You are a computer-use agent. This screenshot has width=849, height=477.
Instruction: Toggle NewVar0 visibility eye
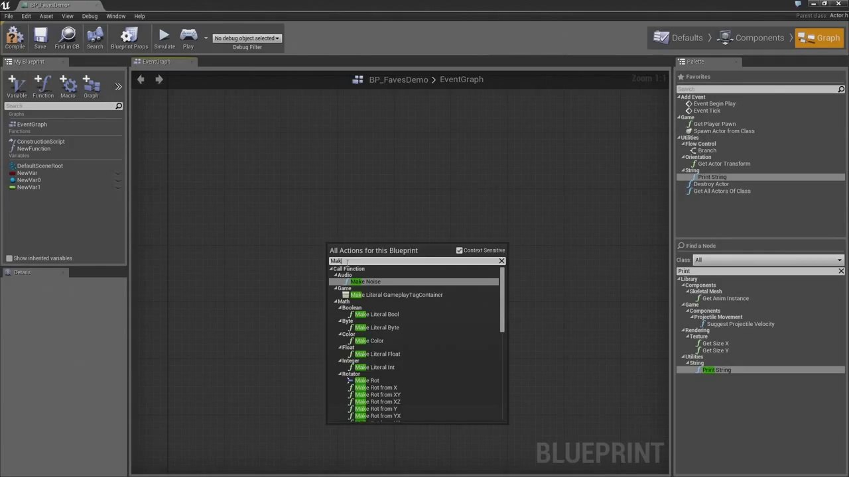118,180
